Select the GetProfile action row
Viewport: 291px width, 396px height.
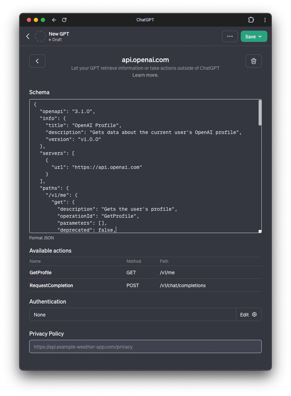pyautogui.click(x=145, y=272)
